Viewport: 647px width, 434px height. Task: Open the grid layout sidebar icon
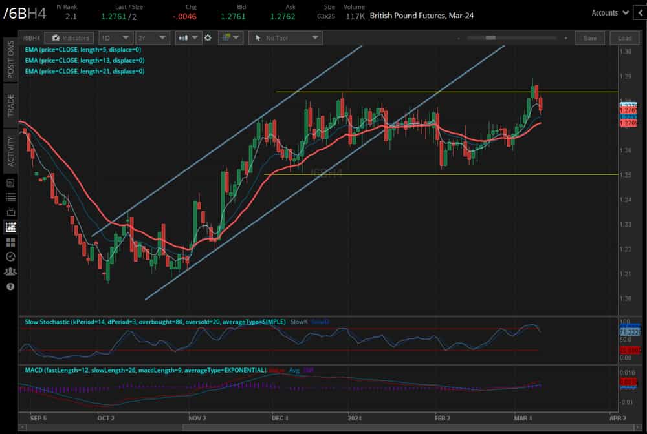pos(10,242)
